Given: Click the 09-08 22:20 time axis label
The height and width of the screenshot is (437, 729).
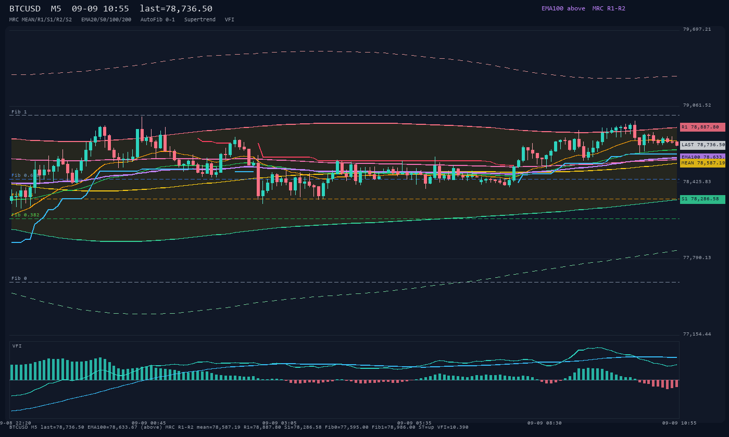Looking at the screenshot, I should 16,423.
